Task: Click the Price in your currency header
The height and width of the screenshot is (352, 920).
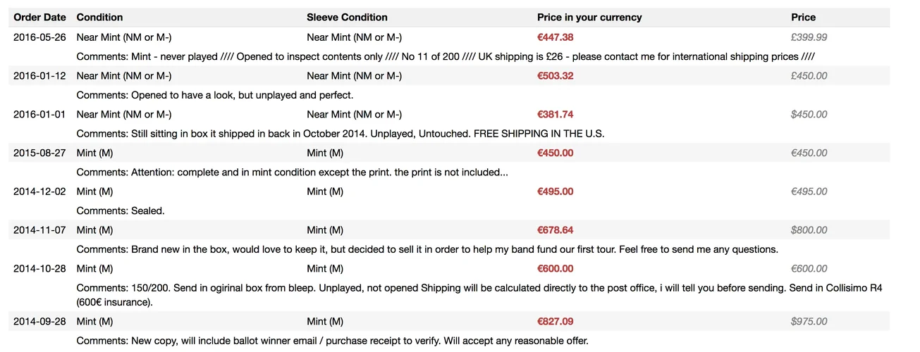Action: [589, 17]
